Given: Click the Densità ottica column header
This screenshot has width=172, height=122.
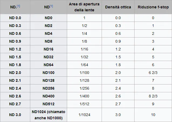Looking at the screenshot, I should pos(118,7).
